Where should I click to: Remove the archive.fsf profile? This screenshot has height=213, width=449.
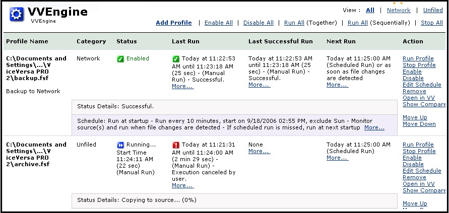pos(414,177)
